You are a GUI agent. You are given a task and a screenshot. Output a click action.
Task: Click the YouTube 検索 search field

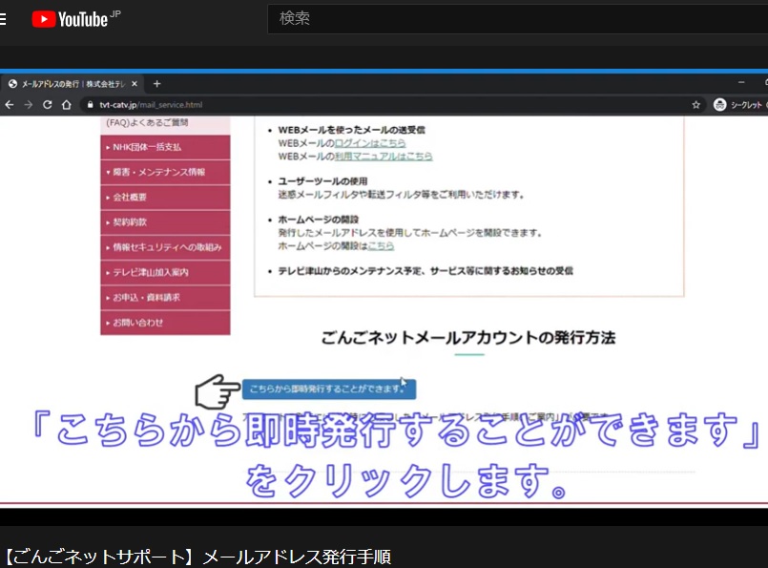point(515,18)
